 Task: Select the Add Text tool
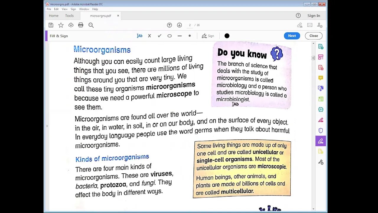click(140, 36)
